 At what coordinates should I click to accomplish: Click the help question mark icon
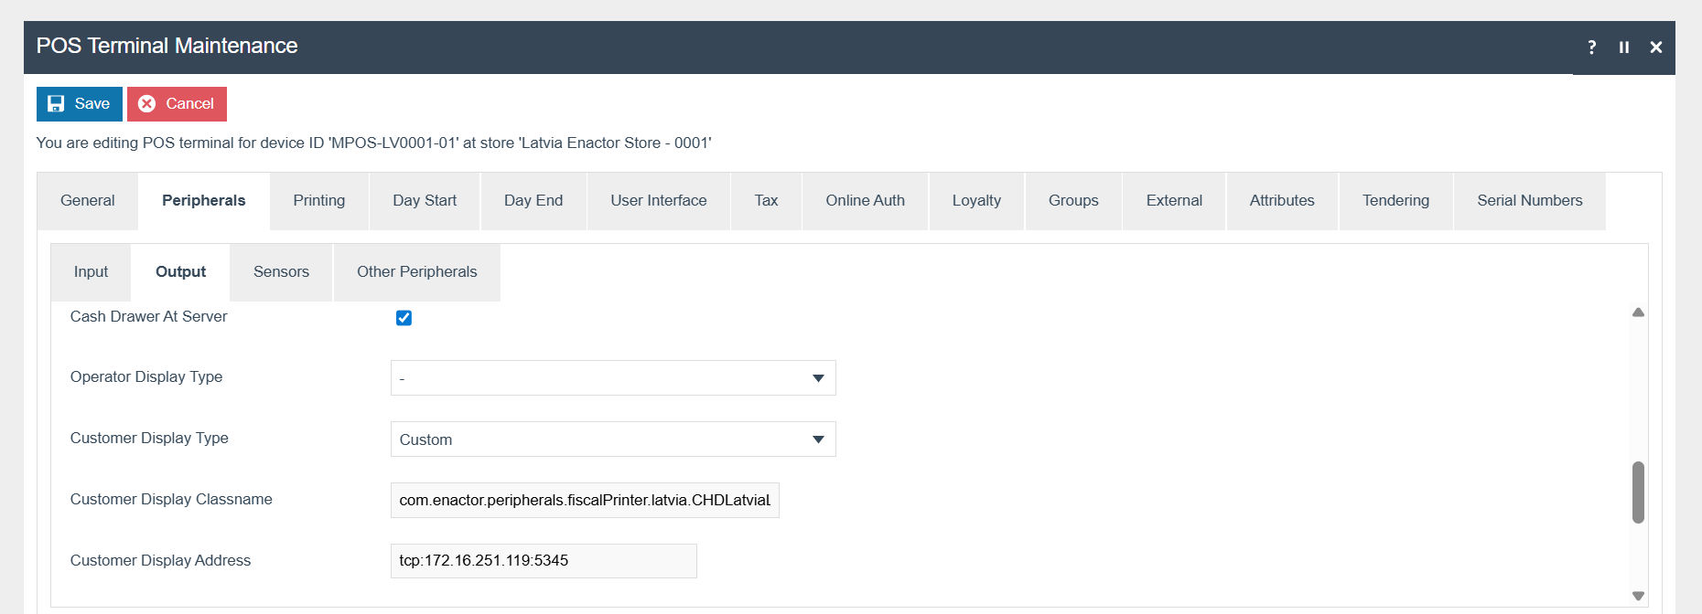tap(1592, 48)
